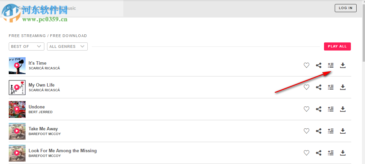
Task: Share the track It's Time
Action: 319,65
